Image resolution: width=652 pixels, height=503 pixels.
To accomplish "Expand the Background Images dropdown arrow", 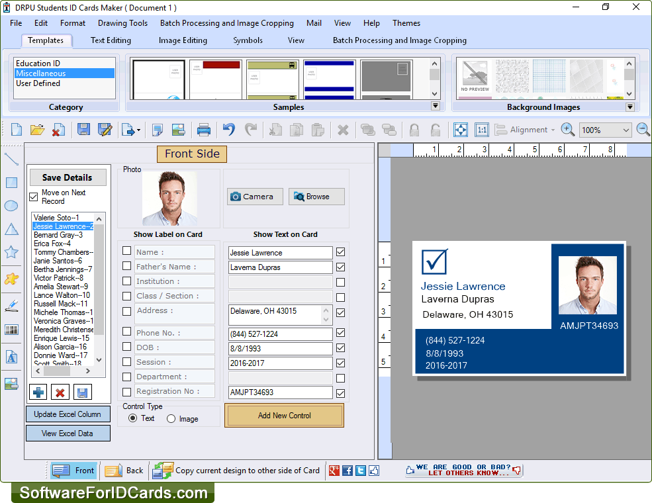I will point(630,107).
